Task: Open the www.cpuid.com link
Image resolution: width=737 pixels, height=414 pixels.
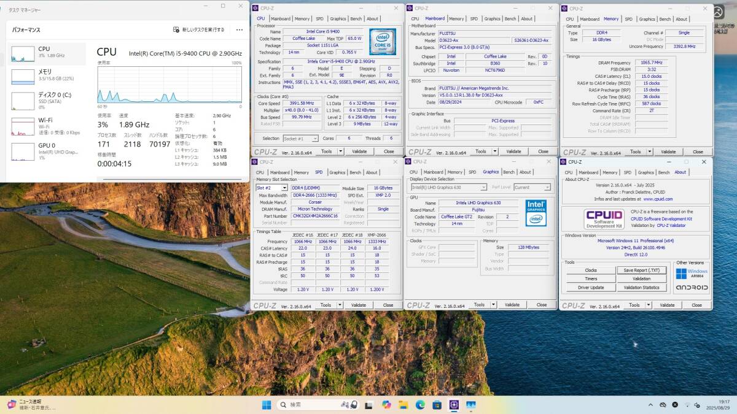Action: coord(658,199)
